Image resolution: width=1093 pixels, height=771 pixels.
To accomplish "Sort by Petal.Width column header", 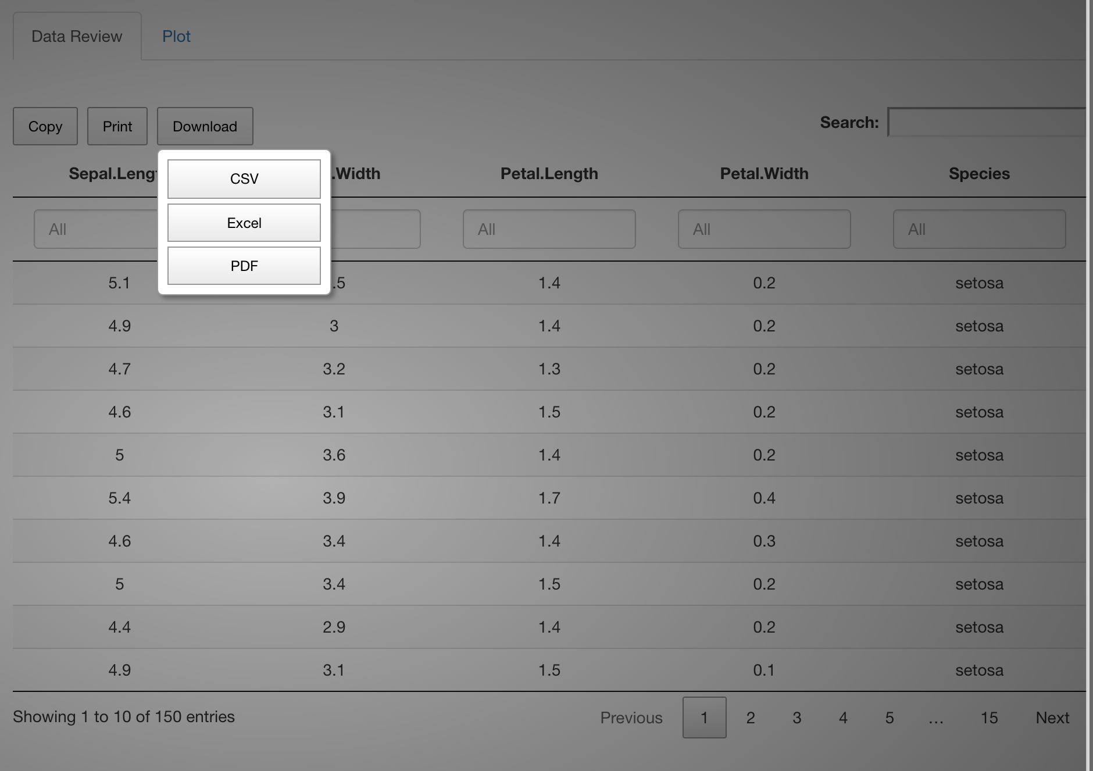I will [764, 173].
